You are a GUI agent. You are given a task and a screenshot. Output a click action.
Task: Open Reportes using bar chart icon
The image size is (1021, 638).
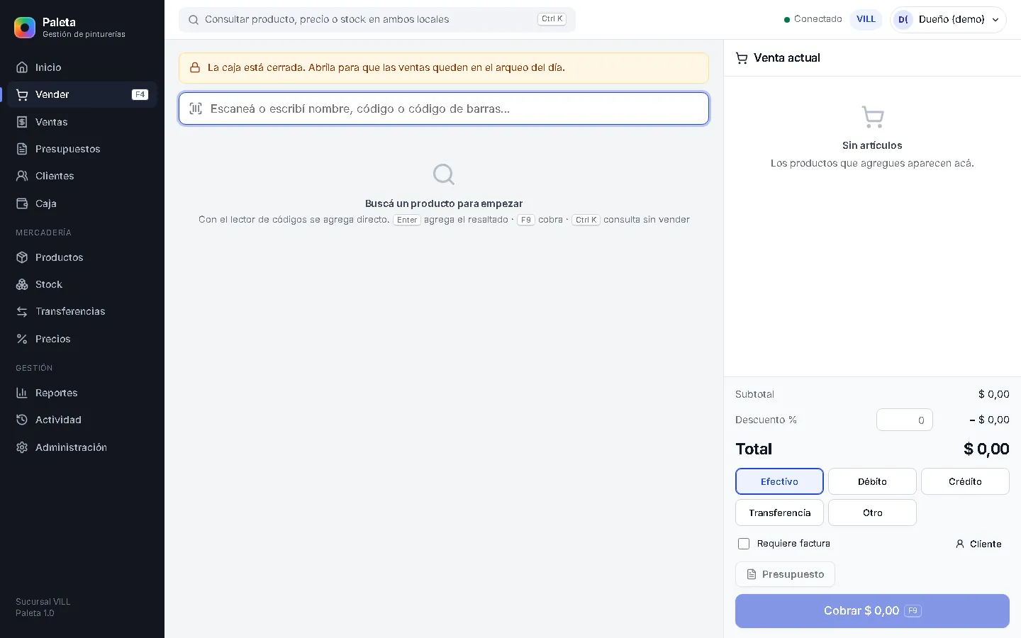coord(22,393)
